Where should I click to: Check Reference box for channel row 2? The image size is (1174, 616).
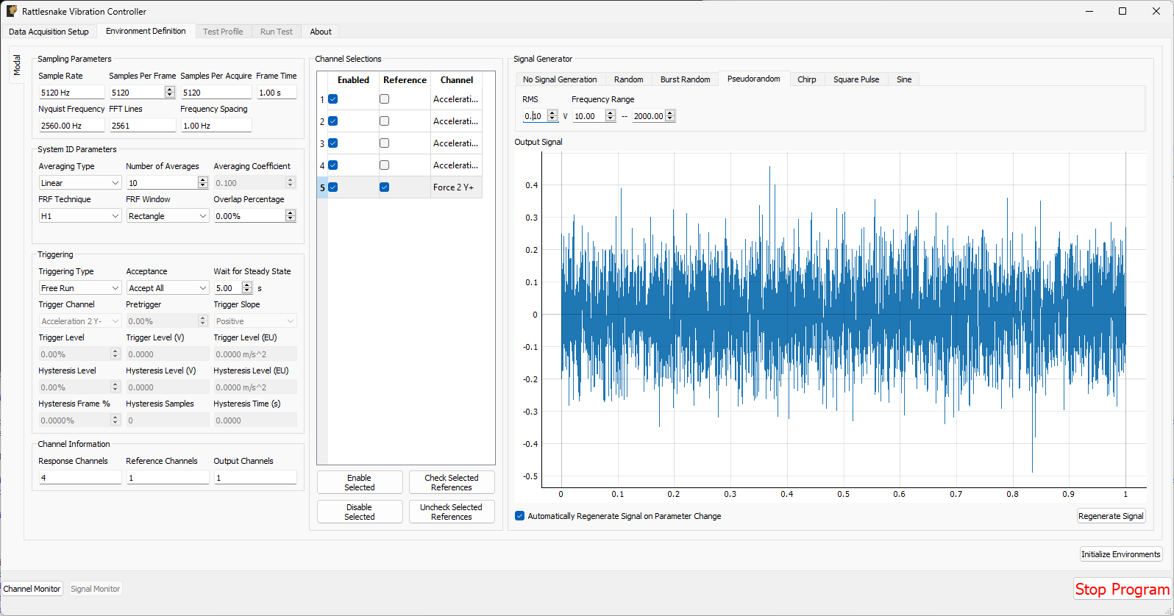pyautogui.click(x=384, y=121)
